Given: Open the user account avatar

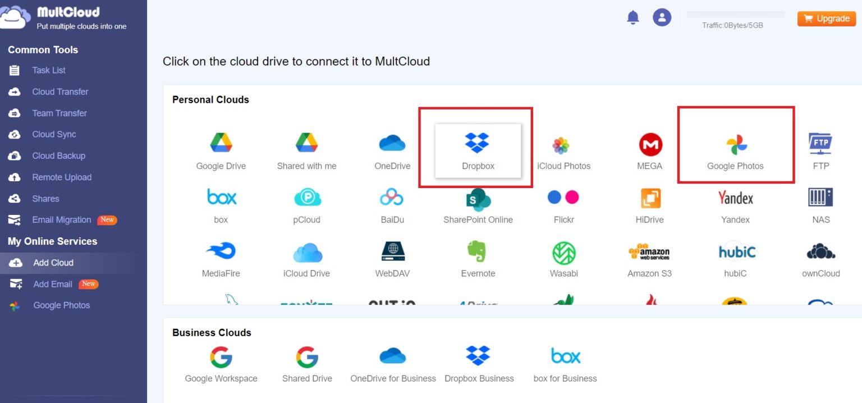Looking at the screenshot, I should (662, 17).
